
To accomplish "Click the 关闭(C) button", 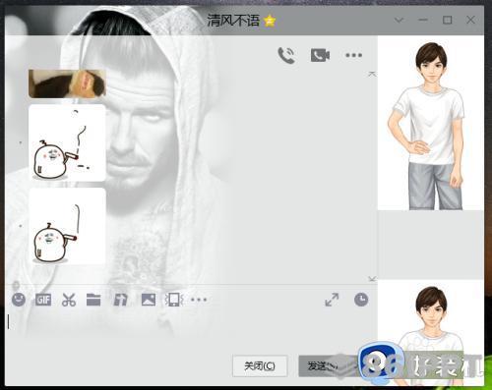I will 260,365.
